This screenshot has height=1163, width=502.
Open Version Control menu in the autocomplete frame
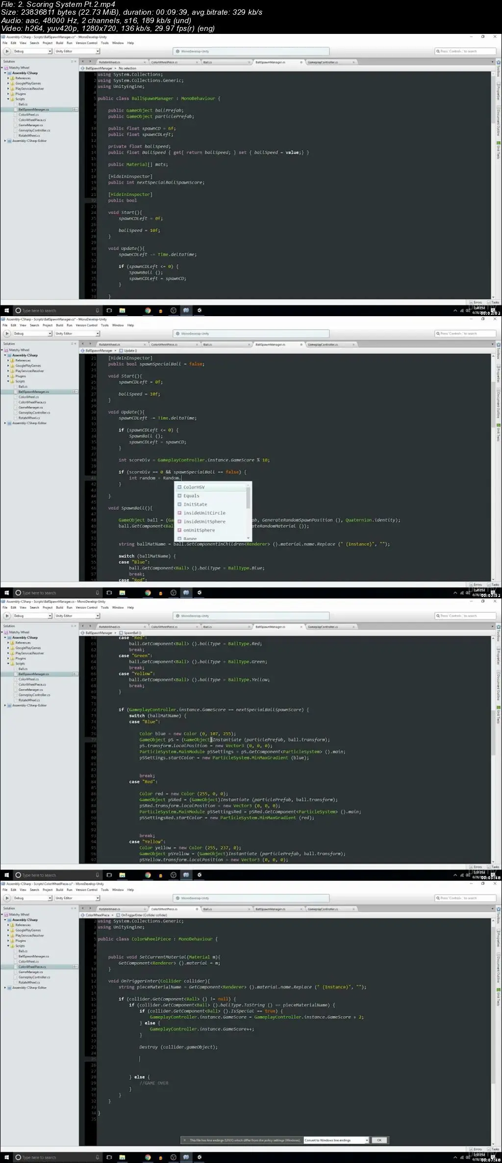click(x=87, y=325)
